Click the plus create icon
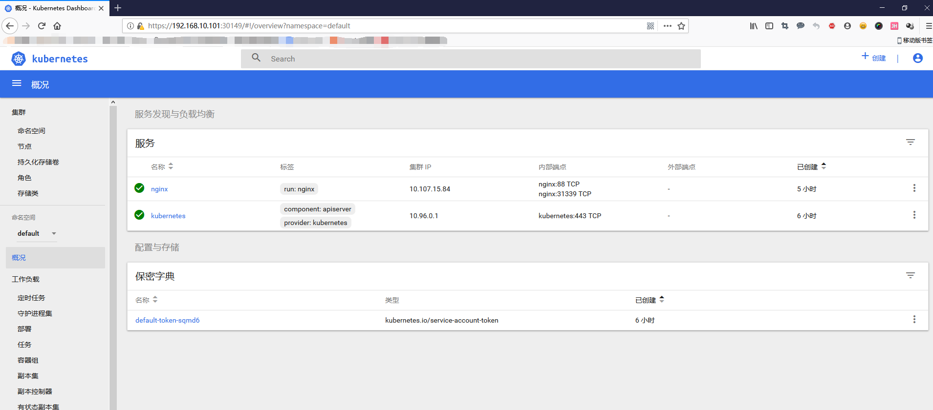 (x=865, y=56)
